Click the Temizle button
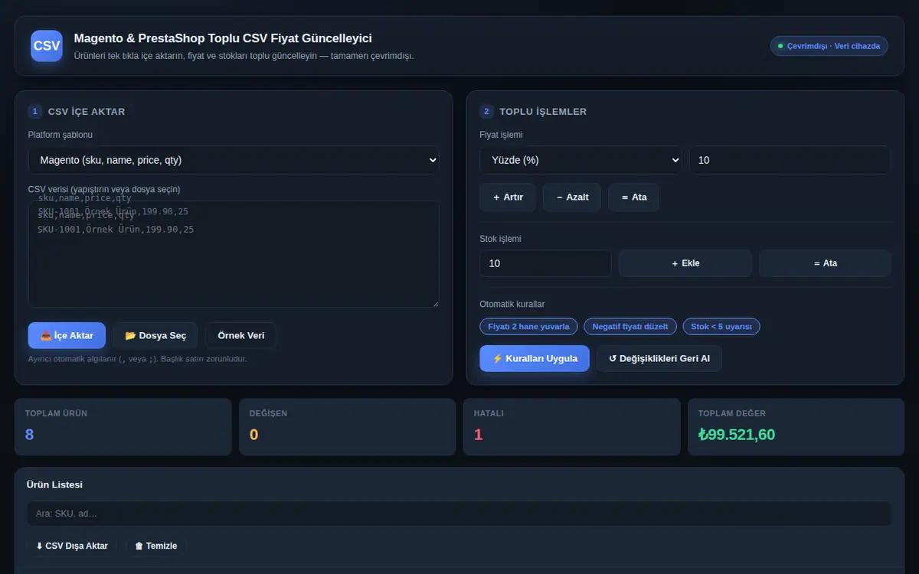This screenshot has width=919, height=574. click(x=155, y=546)
